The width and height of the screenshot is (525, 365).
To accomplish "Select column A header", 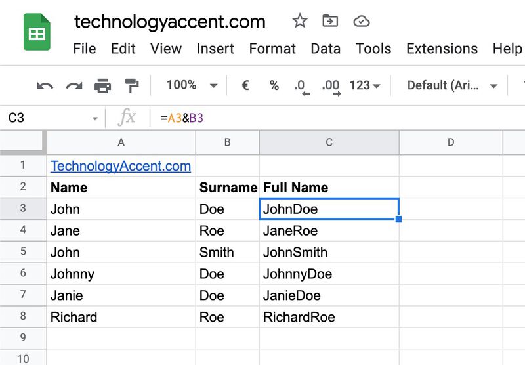I will [x=121, y=142].
